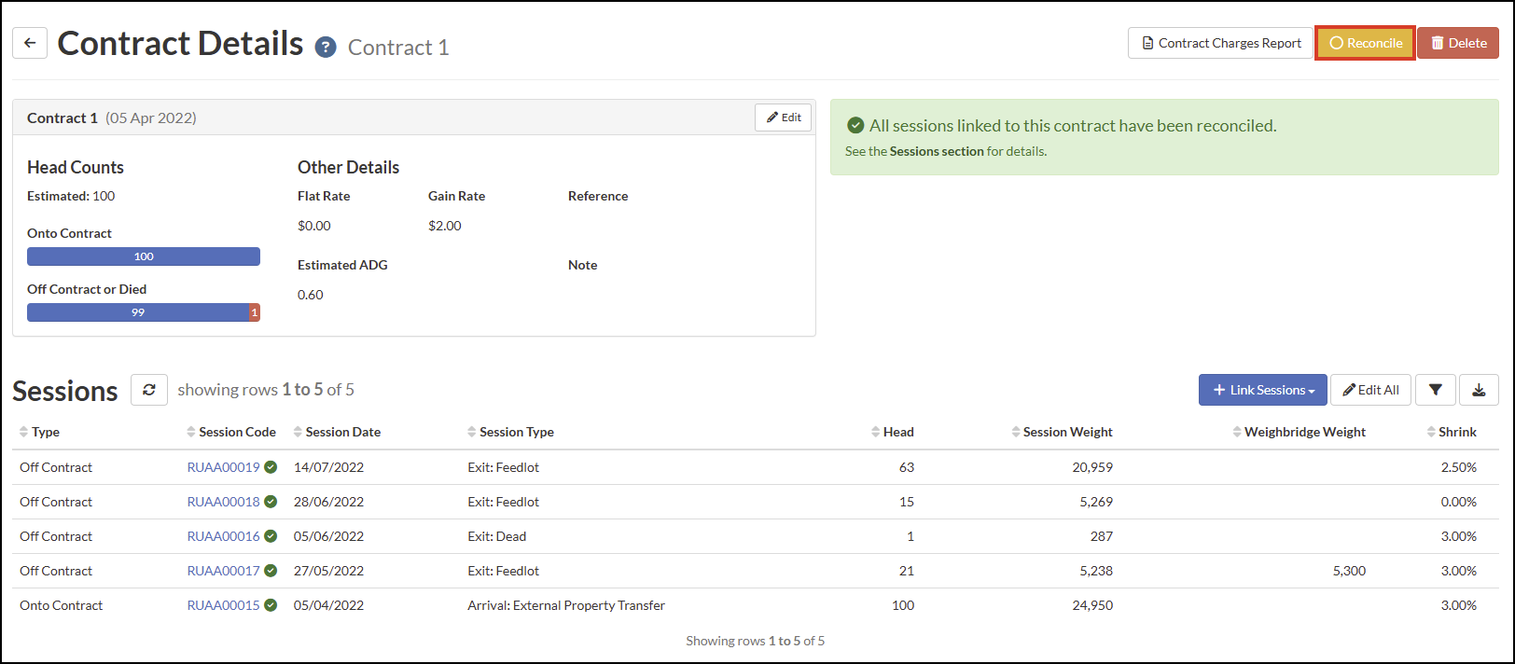Click red Died segment showing 1
Image resolution: width=1515 pixels, height=664 pixels.
click(255, 312)
